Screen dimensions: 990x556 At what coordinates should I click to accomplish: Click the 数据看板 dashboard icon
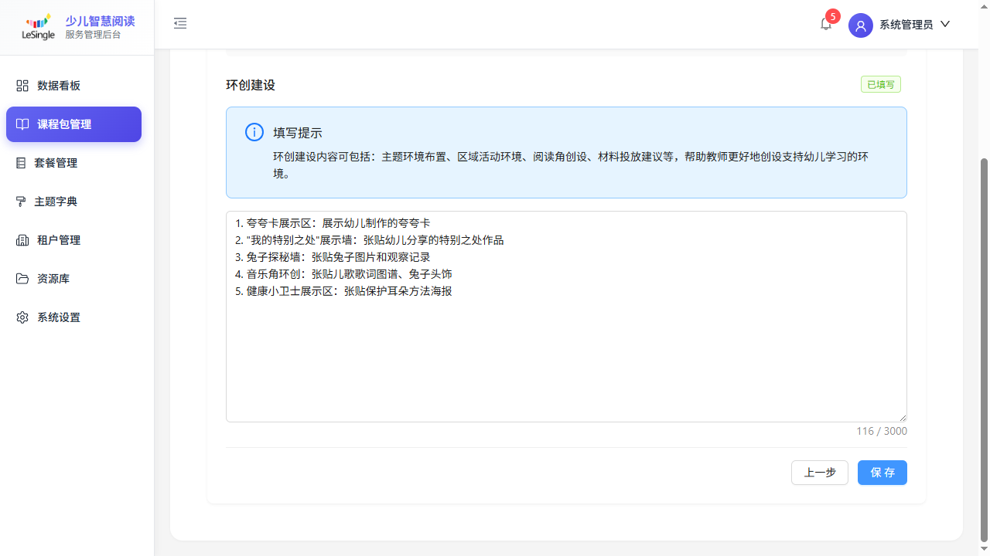22,86
